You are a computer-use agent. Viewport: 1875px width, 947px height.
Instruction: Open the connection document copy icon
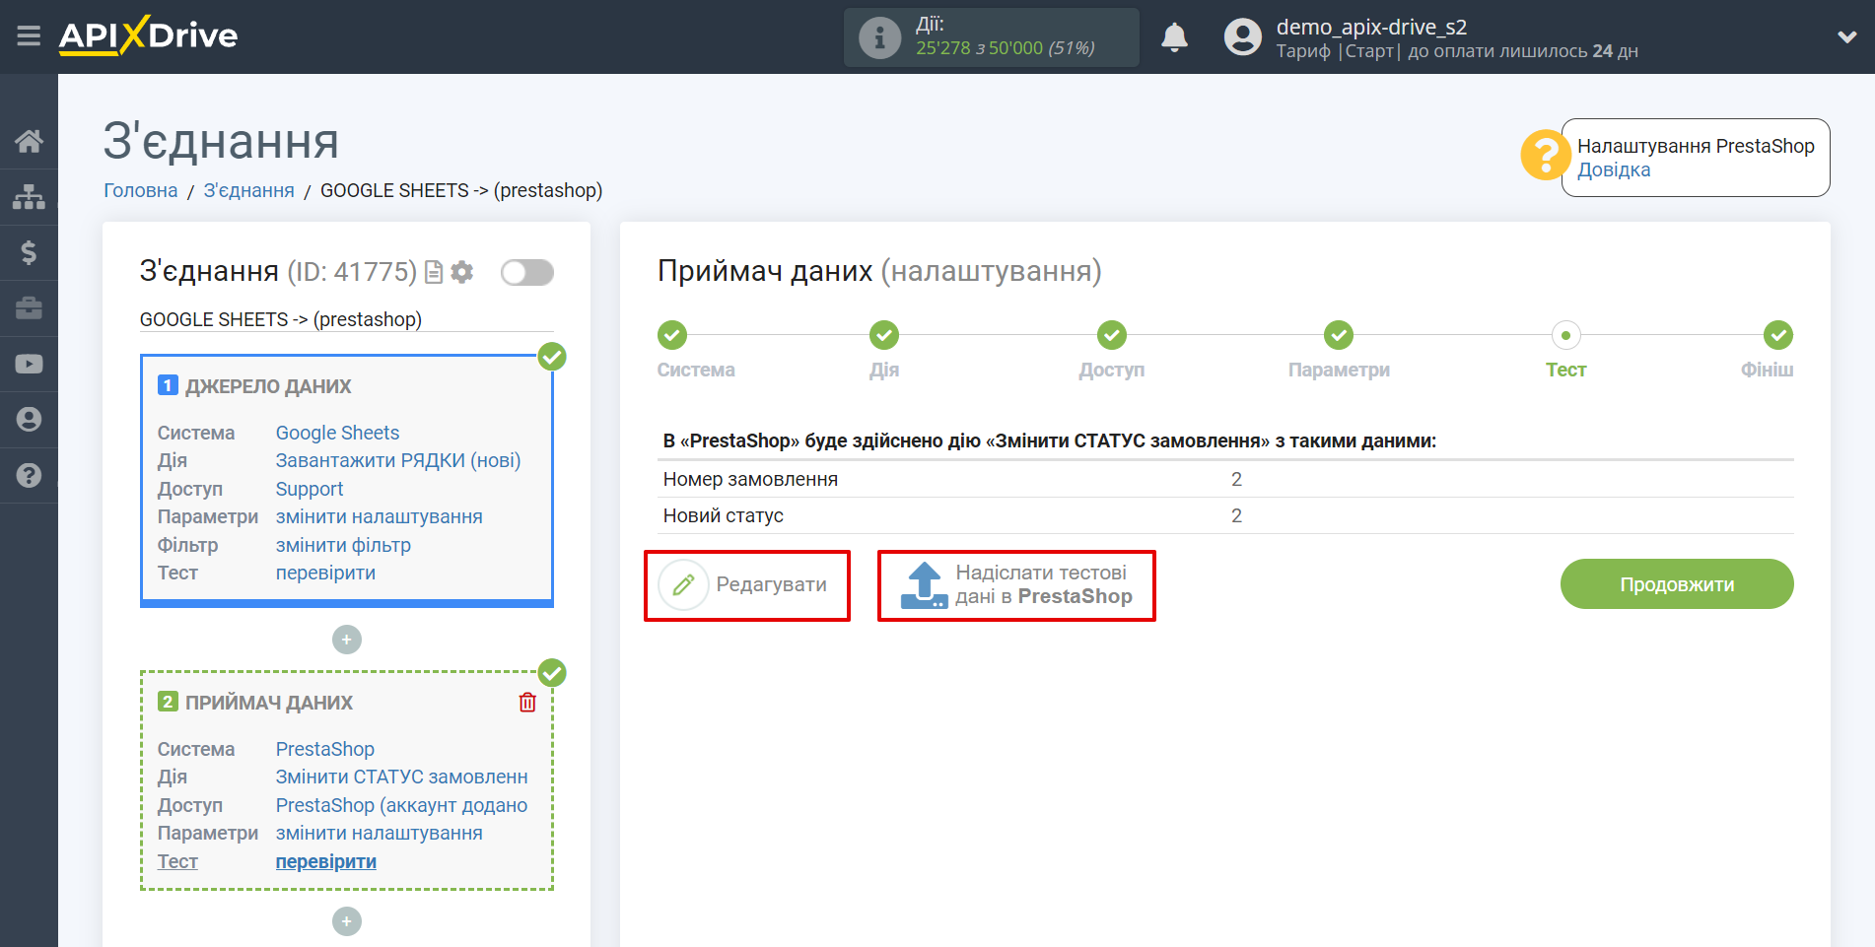pyautogui.click(x=433, y=272)
